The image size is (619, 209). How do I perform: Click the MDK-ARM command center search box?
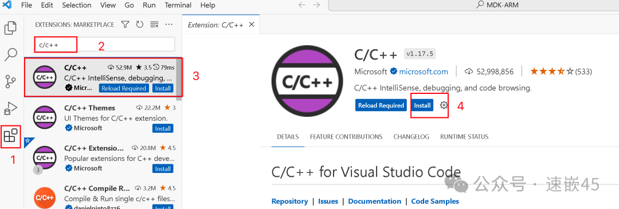474,5
